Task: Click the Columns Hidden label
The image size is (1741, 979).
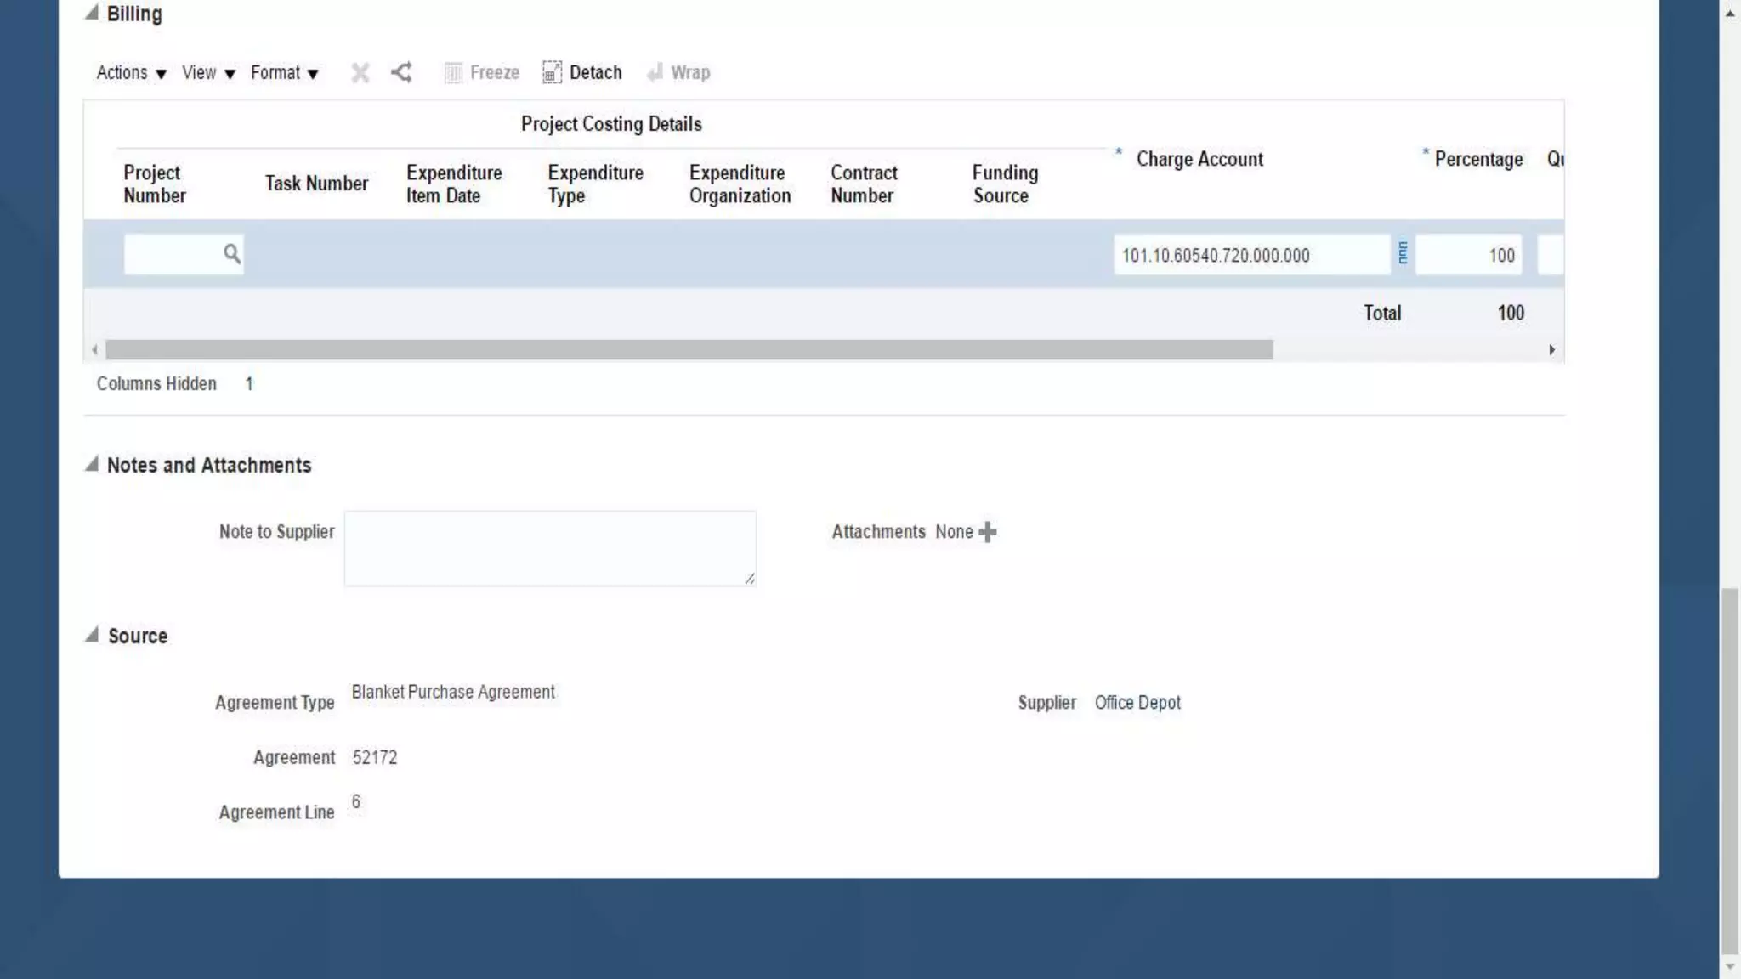Action: click(156, 383)
